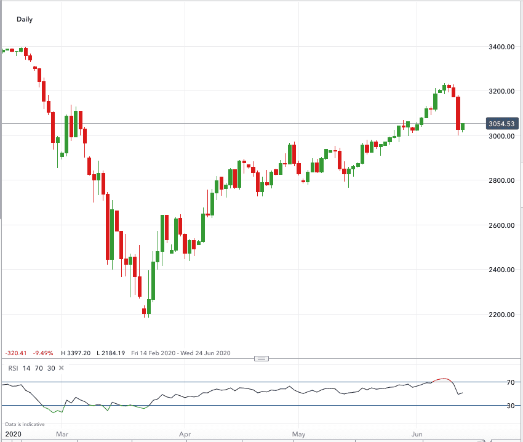Open the Daily timeframe selector
Viewport: 523px width, 442px height.
25,19
